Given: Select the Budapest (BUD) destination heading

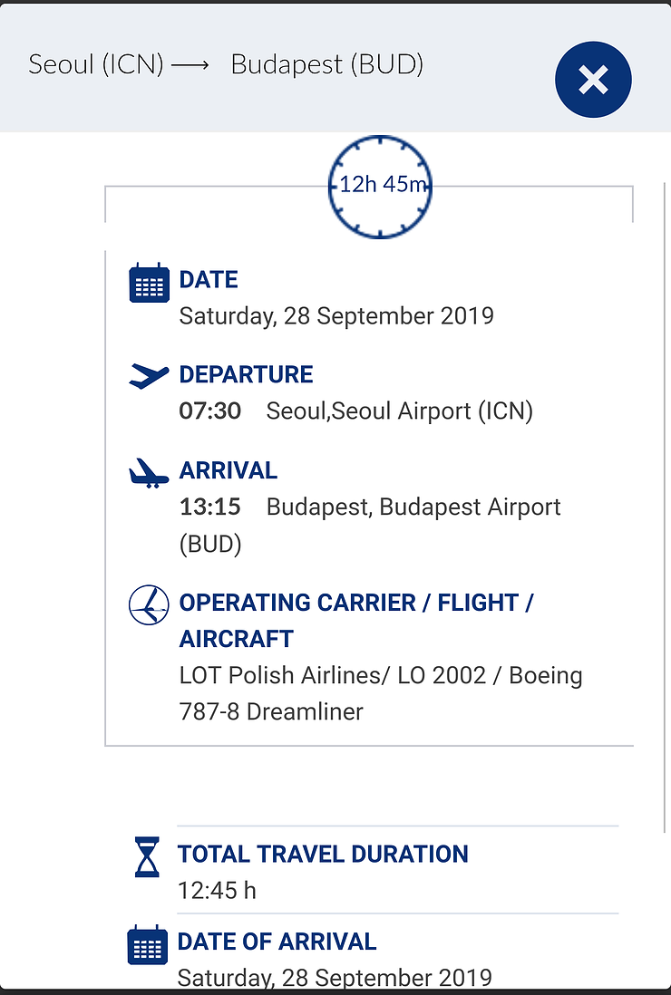Looking at the screenshot, I should [x=327, y=64].
